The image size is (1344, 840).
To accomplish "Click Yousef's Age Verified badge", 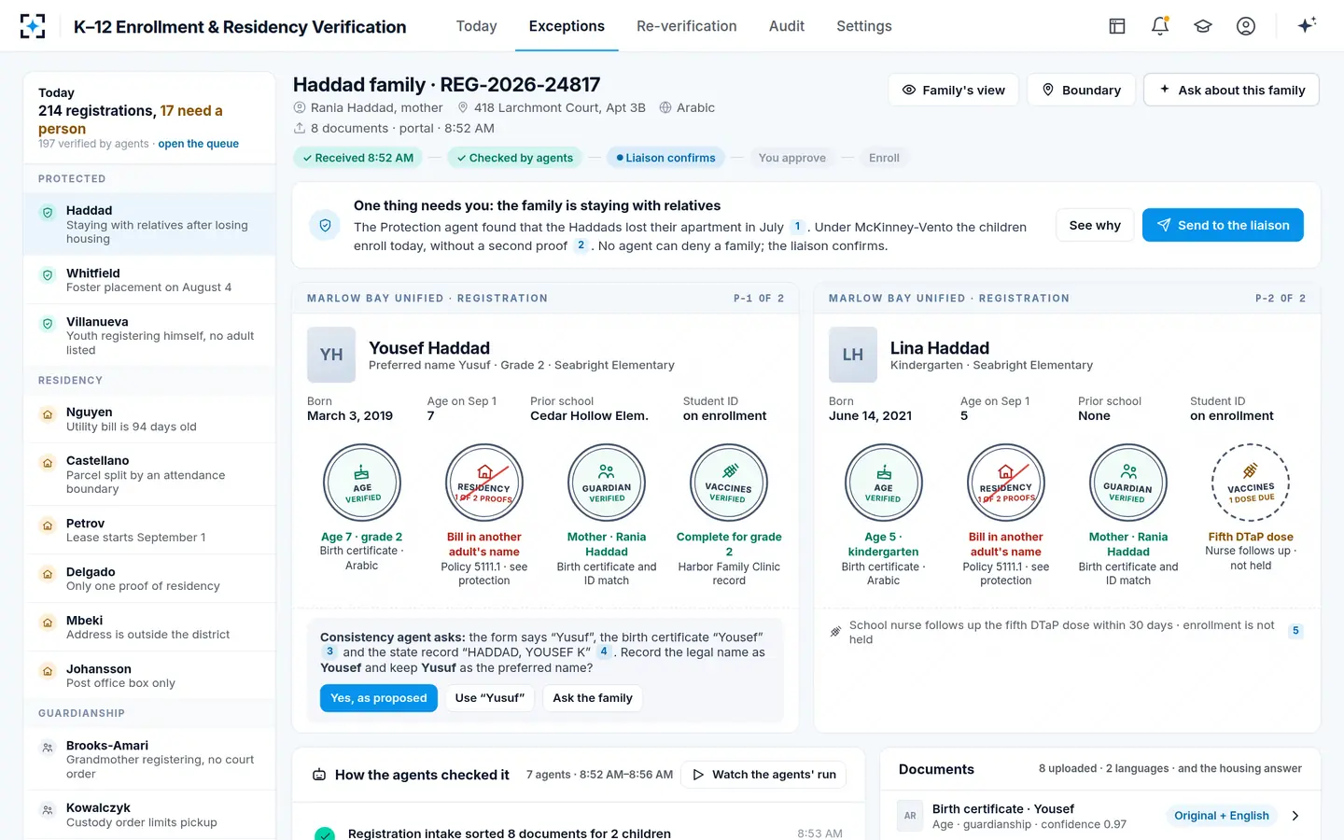I will 362,483.
